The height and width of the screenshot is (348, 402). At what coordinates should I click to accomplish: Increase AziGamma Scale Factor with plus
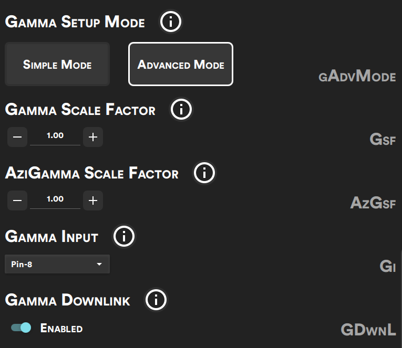pos(93,201)
